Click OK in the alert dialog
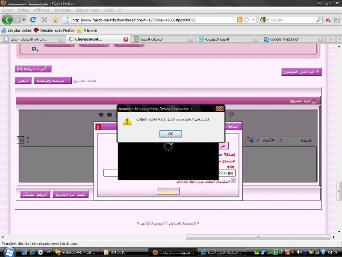The image size is (342, 257). [x=170, y=134]
